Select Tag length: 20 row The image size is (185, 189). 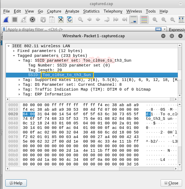point(92,70)
